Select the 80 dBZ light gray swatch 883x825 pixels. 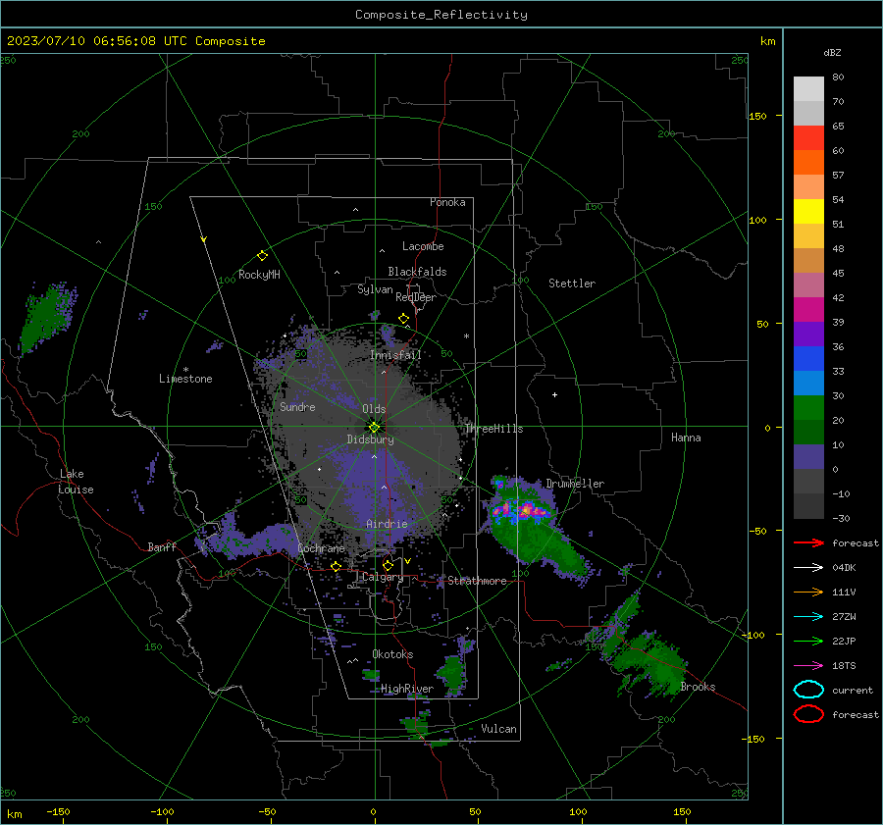pyautogui.click(x=808, y=89)
